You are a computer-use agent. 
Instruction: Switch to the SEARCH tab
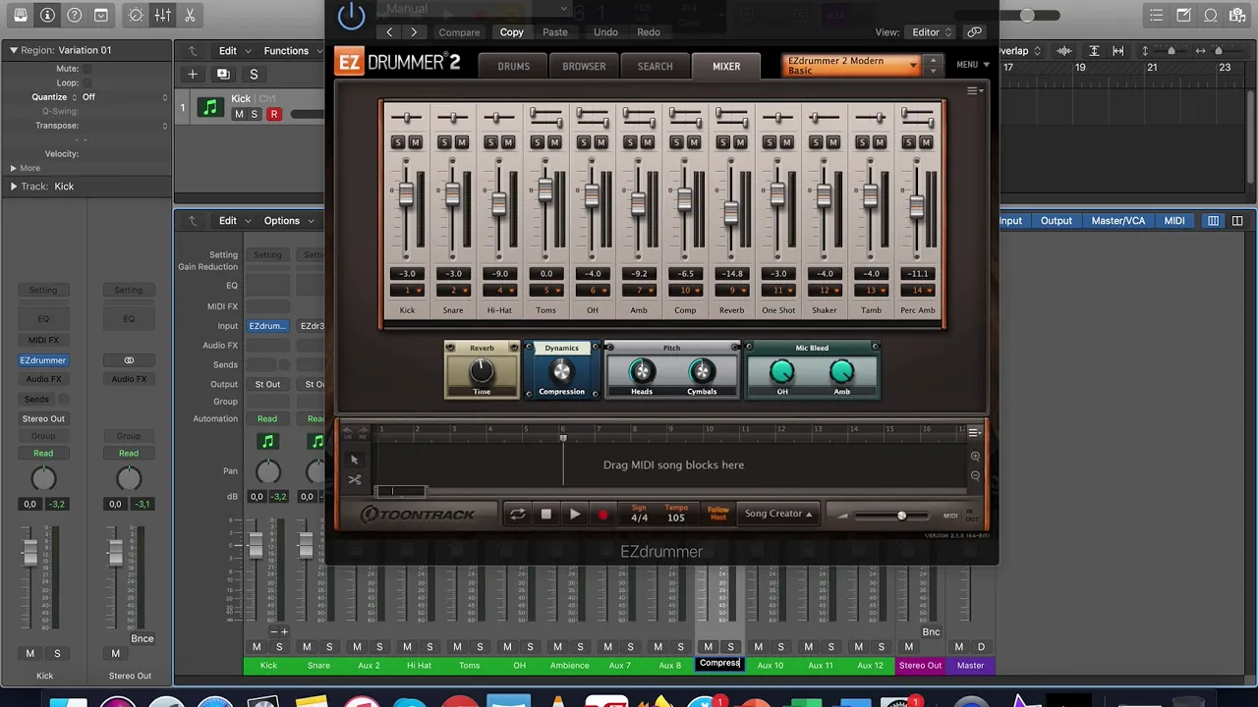[x=655, y=66]
